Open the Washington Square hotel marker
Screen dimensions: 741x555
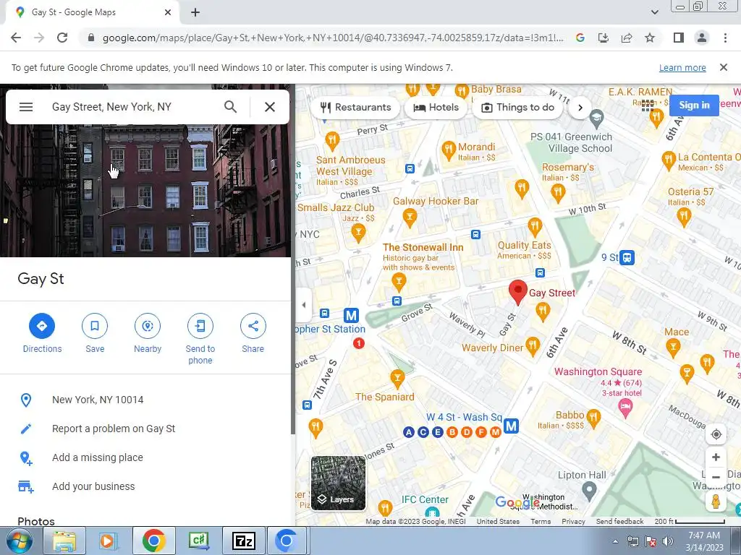click(625, 408)
